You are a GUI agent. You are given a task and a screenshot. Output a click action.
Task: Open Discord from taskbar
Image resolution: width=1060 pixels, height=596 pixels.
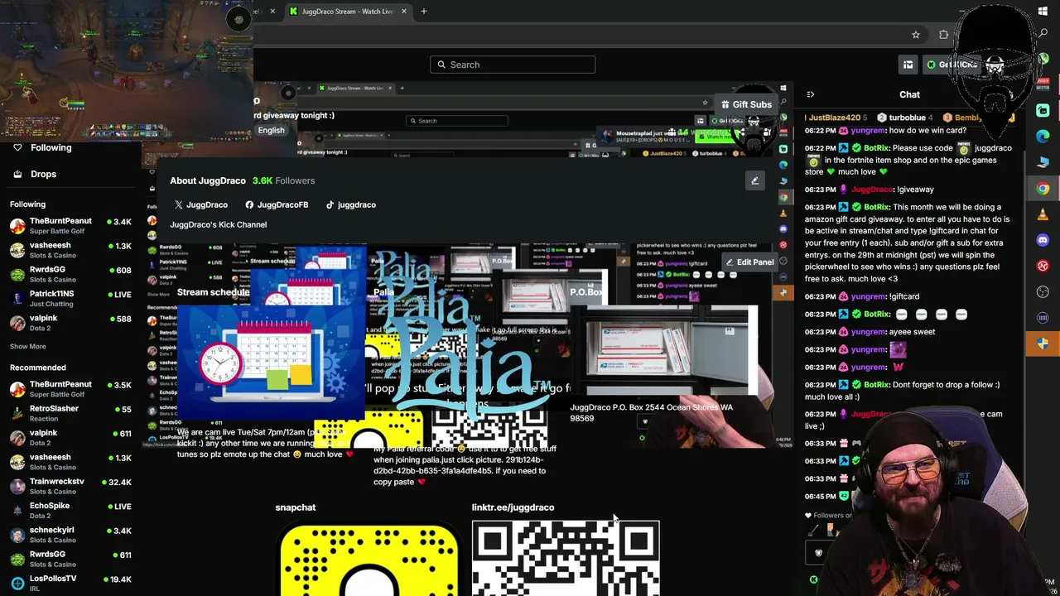click(x=1043, y=240)
